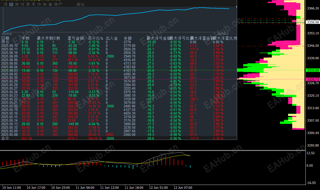Click total lots 651.10
Viewport: 320px width, 190px height.
point(27,138)
